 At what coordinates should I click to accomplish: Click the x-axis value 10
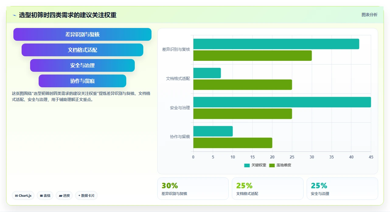pyautogui.click(x=233, y=157)
